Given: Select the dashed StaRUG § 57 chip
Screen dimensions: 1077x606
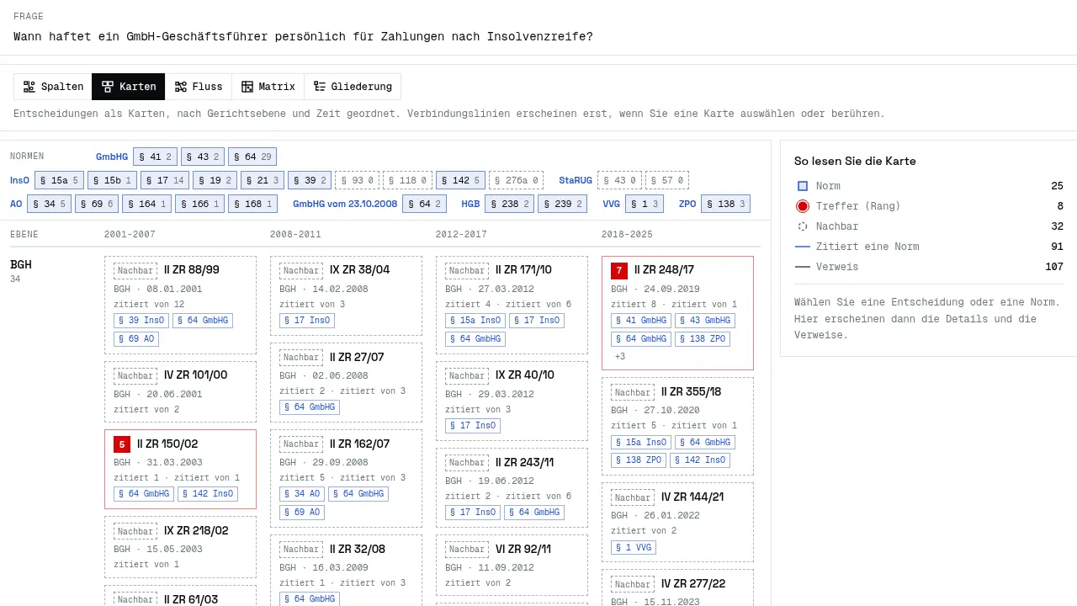Looking at the screenshot, I should click(x=667, y=180).
